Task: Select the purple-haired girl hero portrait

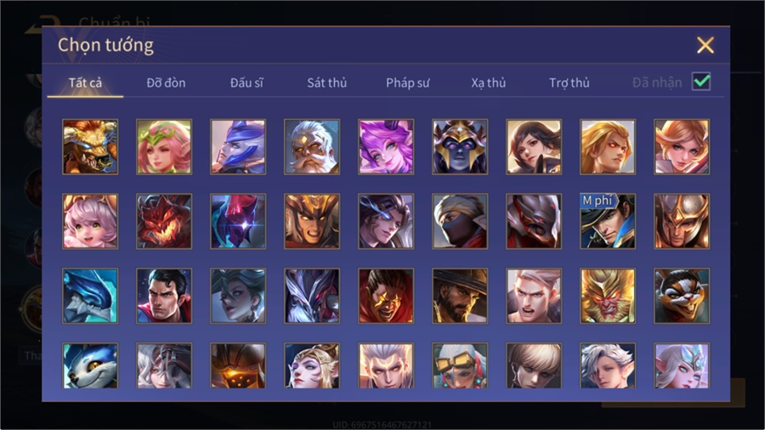Action: (x=386, y=147)
